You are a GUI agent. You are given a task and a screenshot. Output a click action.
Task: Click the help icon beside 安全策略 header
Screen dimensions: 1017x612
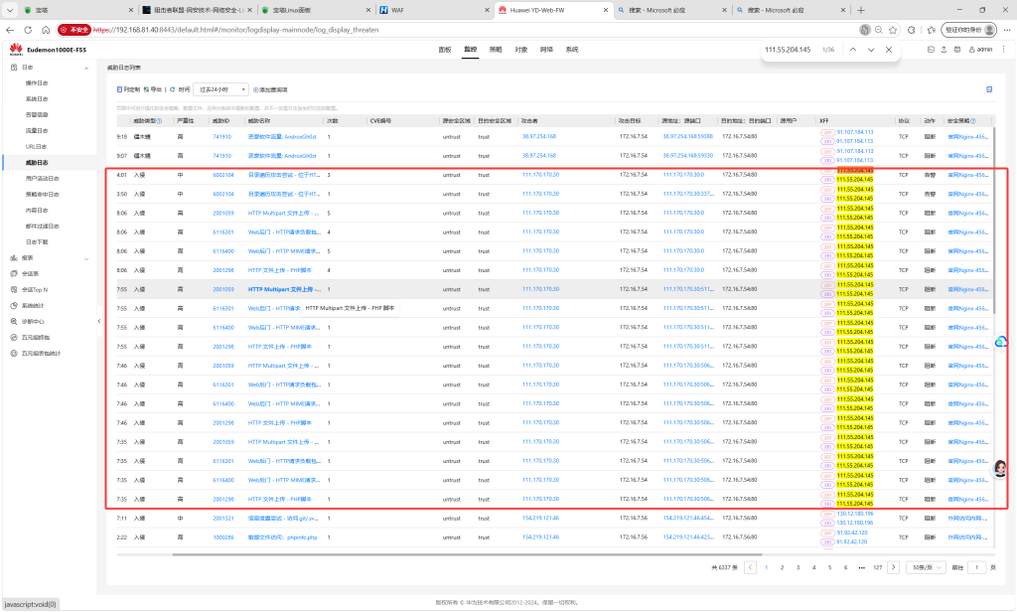973,121
